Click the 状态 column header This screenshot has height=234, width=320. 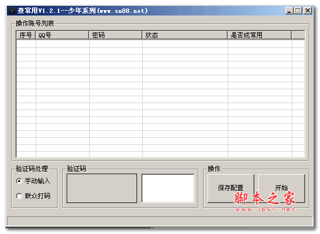(185, 35)
